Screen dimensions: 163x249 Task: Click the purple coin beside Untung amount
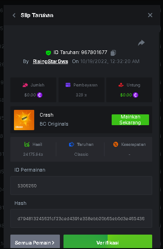pyautogui.click(x=136, y=95)
